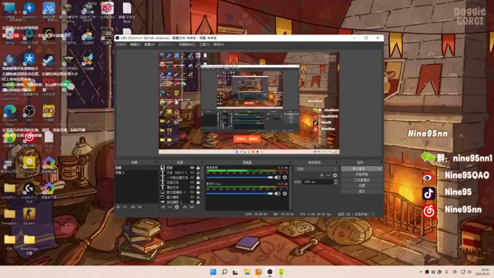Screen dimensions: 494x278
Task: Remove the selected scene with the minus icon
Action: coord(125,207)
